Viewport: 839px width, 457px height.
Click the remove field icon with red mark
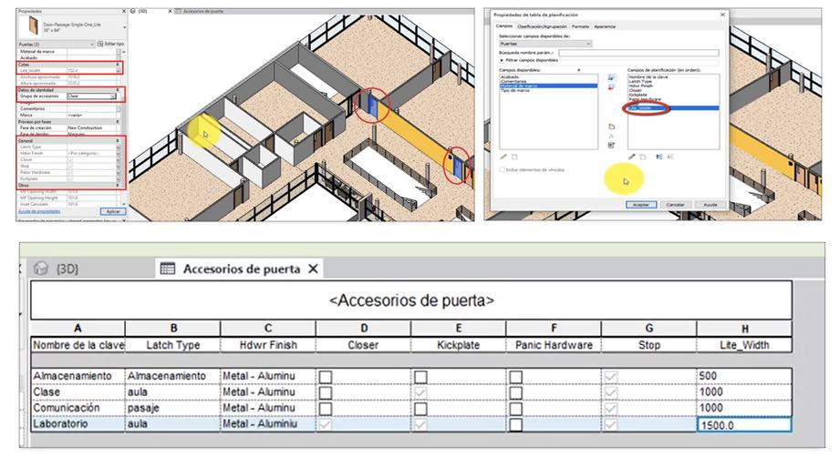612,87
